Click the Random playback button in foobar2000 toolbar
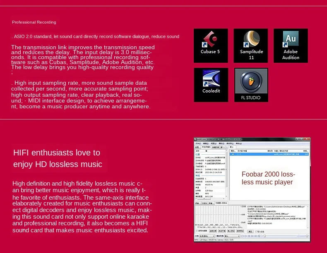 [259, 236]
